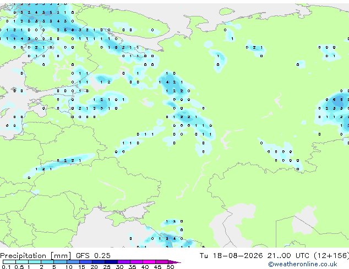
Task: Click the legend label "0.5"
Action: click(19, 267)
